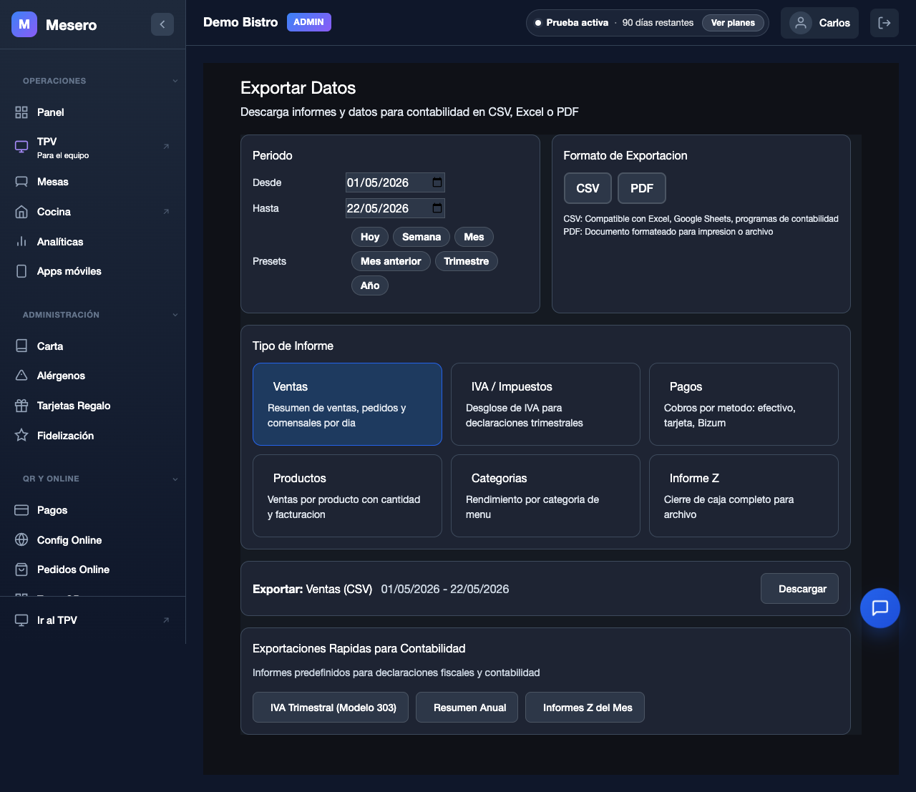This screenshot has height=792, width=916.
Task: Click Informes Z del Mes button
Action: 585,708
